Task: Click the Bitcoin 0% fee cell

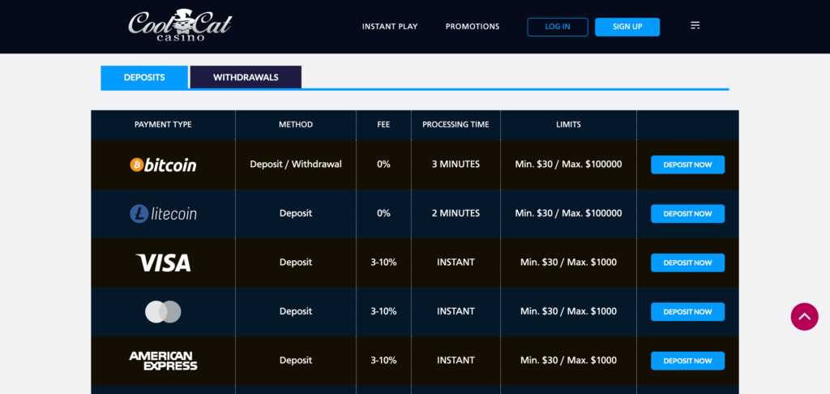Action: pos(383,164)
